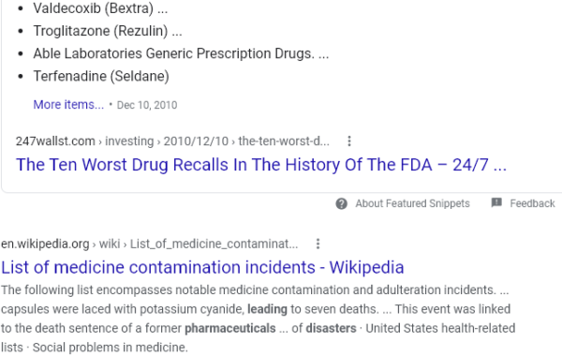Screen dimensions: 562x356
Task: Click the Valdecoxib (Bextra) list item
Action: point(100,8)
